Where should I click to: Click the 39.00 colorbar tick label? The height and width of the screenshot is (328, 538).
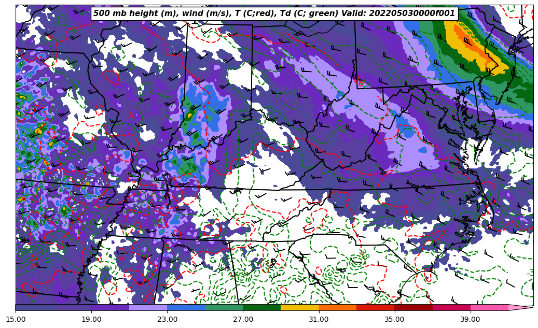click(471, 319)
